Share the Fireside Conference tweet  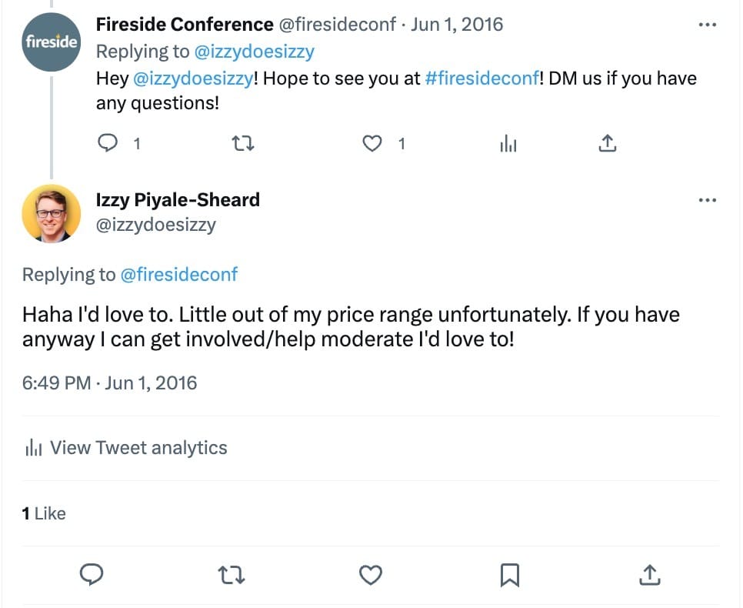pyautogui.click(x=608, y=143)
